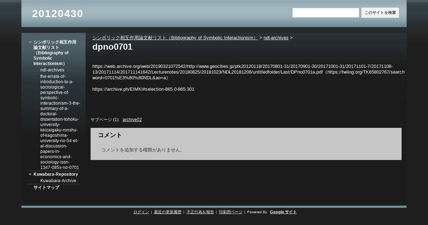Click the サブページ (1): label

pyautogui.click(x=105, y=120)
